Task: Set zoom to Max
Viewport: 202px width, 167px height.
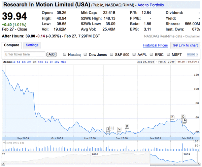Action: click(x=63, y=62)
